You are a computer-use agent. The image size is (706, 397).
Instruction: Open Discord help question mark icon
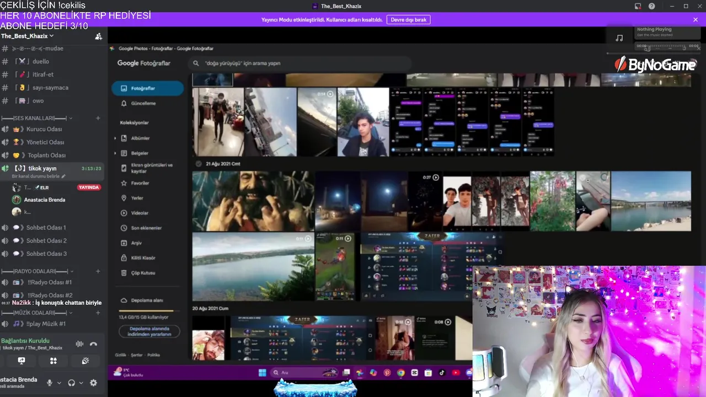(x=652, y=6)
